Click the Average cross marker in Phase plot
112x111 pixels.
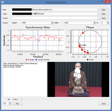(x=83, y=48)
